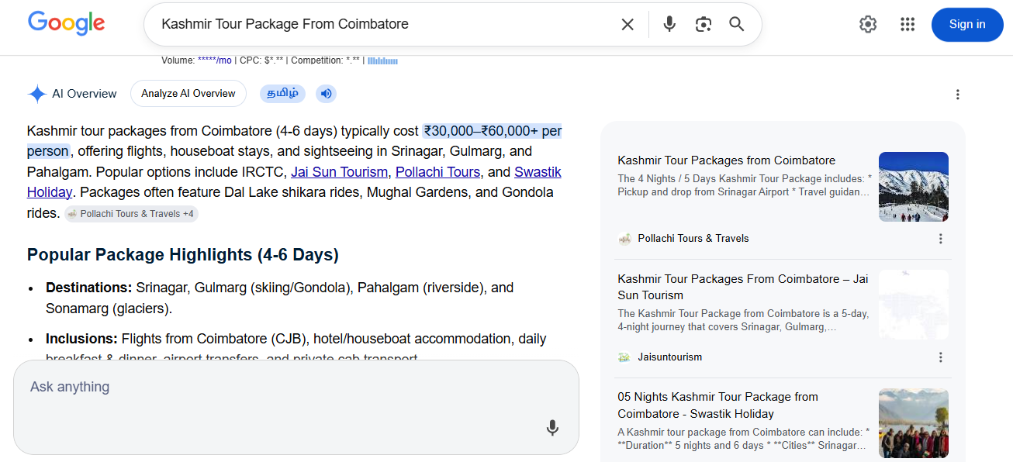Open Kashmir Tour Packages from Coimbatore result
Screen dimensions: 1013x462
tap(726, 160)
